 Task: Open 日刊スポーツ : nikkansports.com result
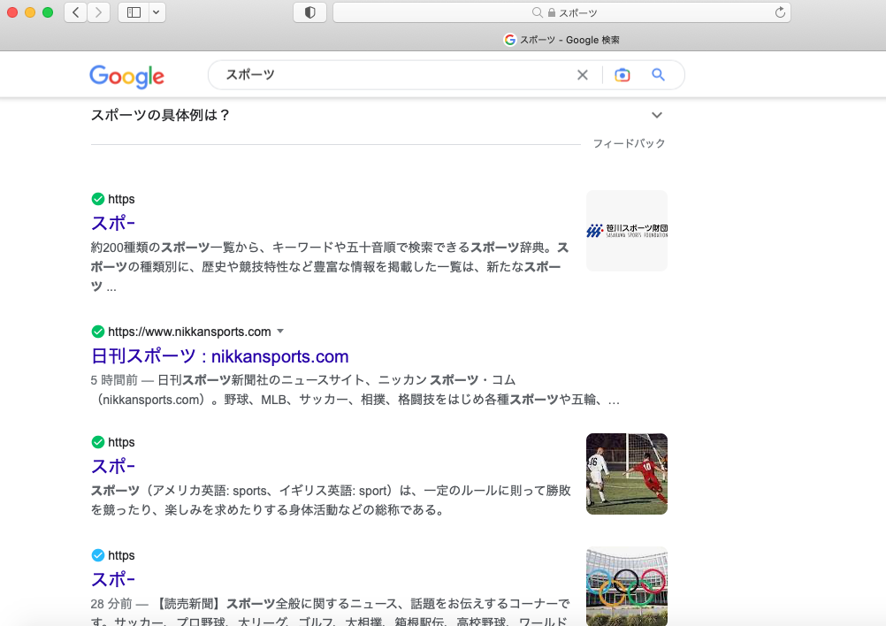point(220,356)
